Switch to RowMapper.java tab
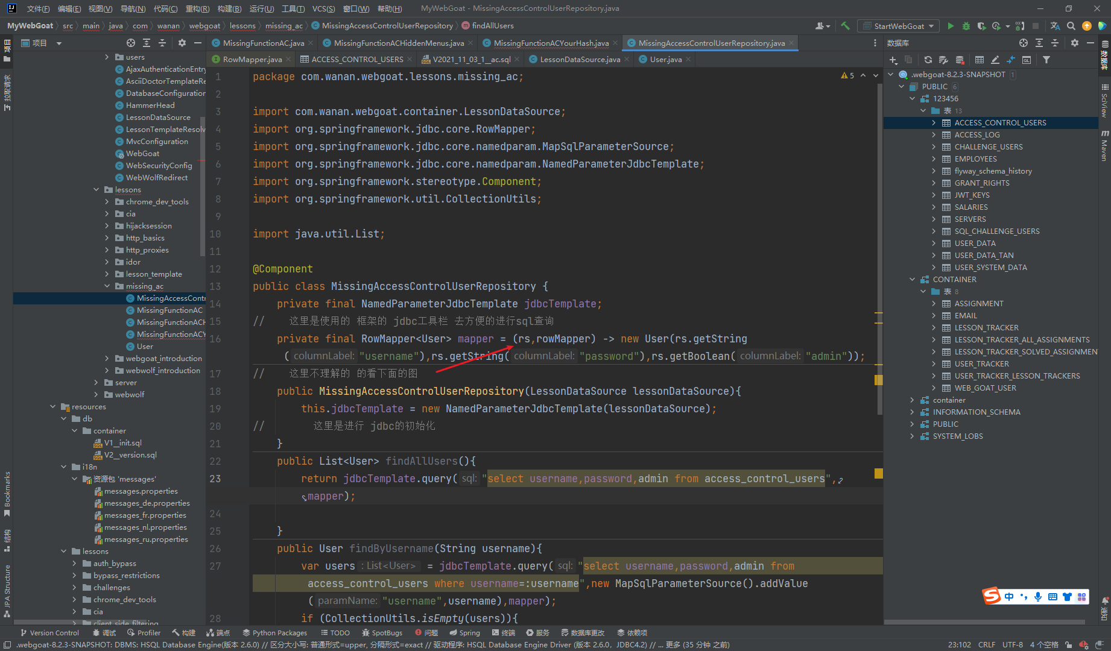The height and width of the screenshot is (651, 1111). (252, 59)
